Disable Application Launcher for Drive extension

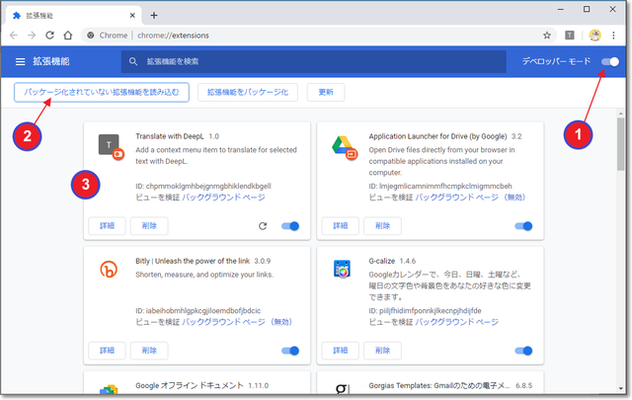point(523,226)
